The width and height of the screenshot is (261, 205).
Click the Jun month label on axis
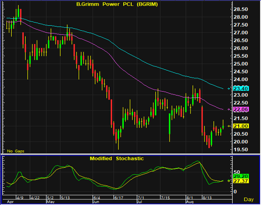coord(96,202)
